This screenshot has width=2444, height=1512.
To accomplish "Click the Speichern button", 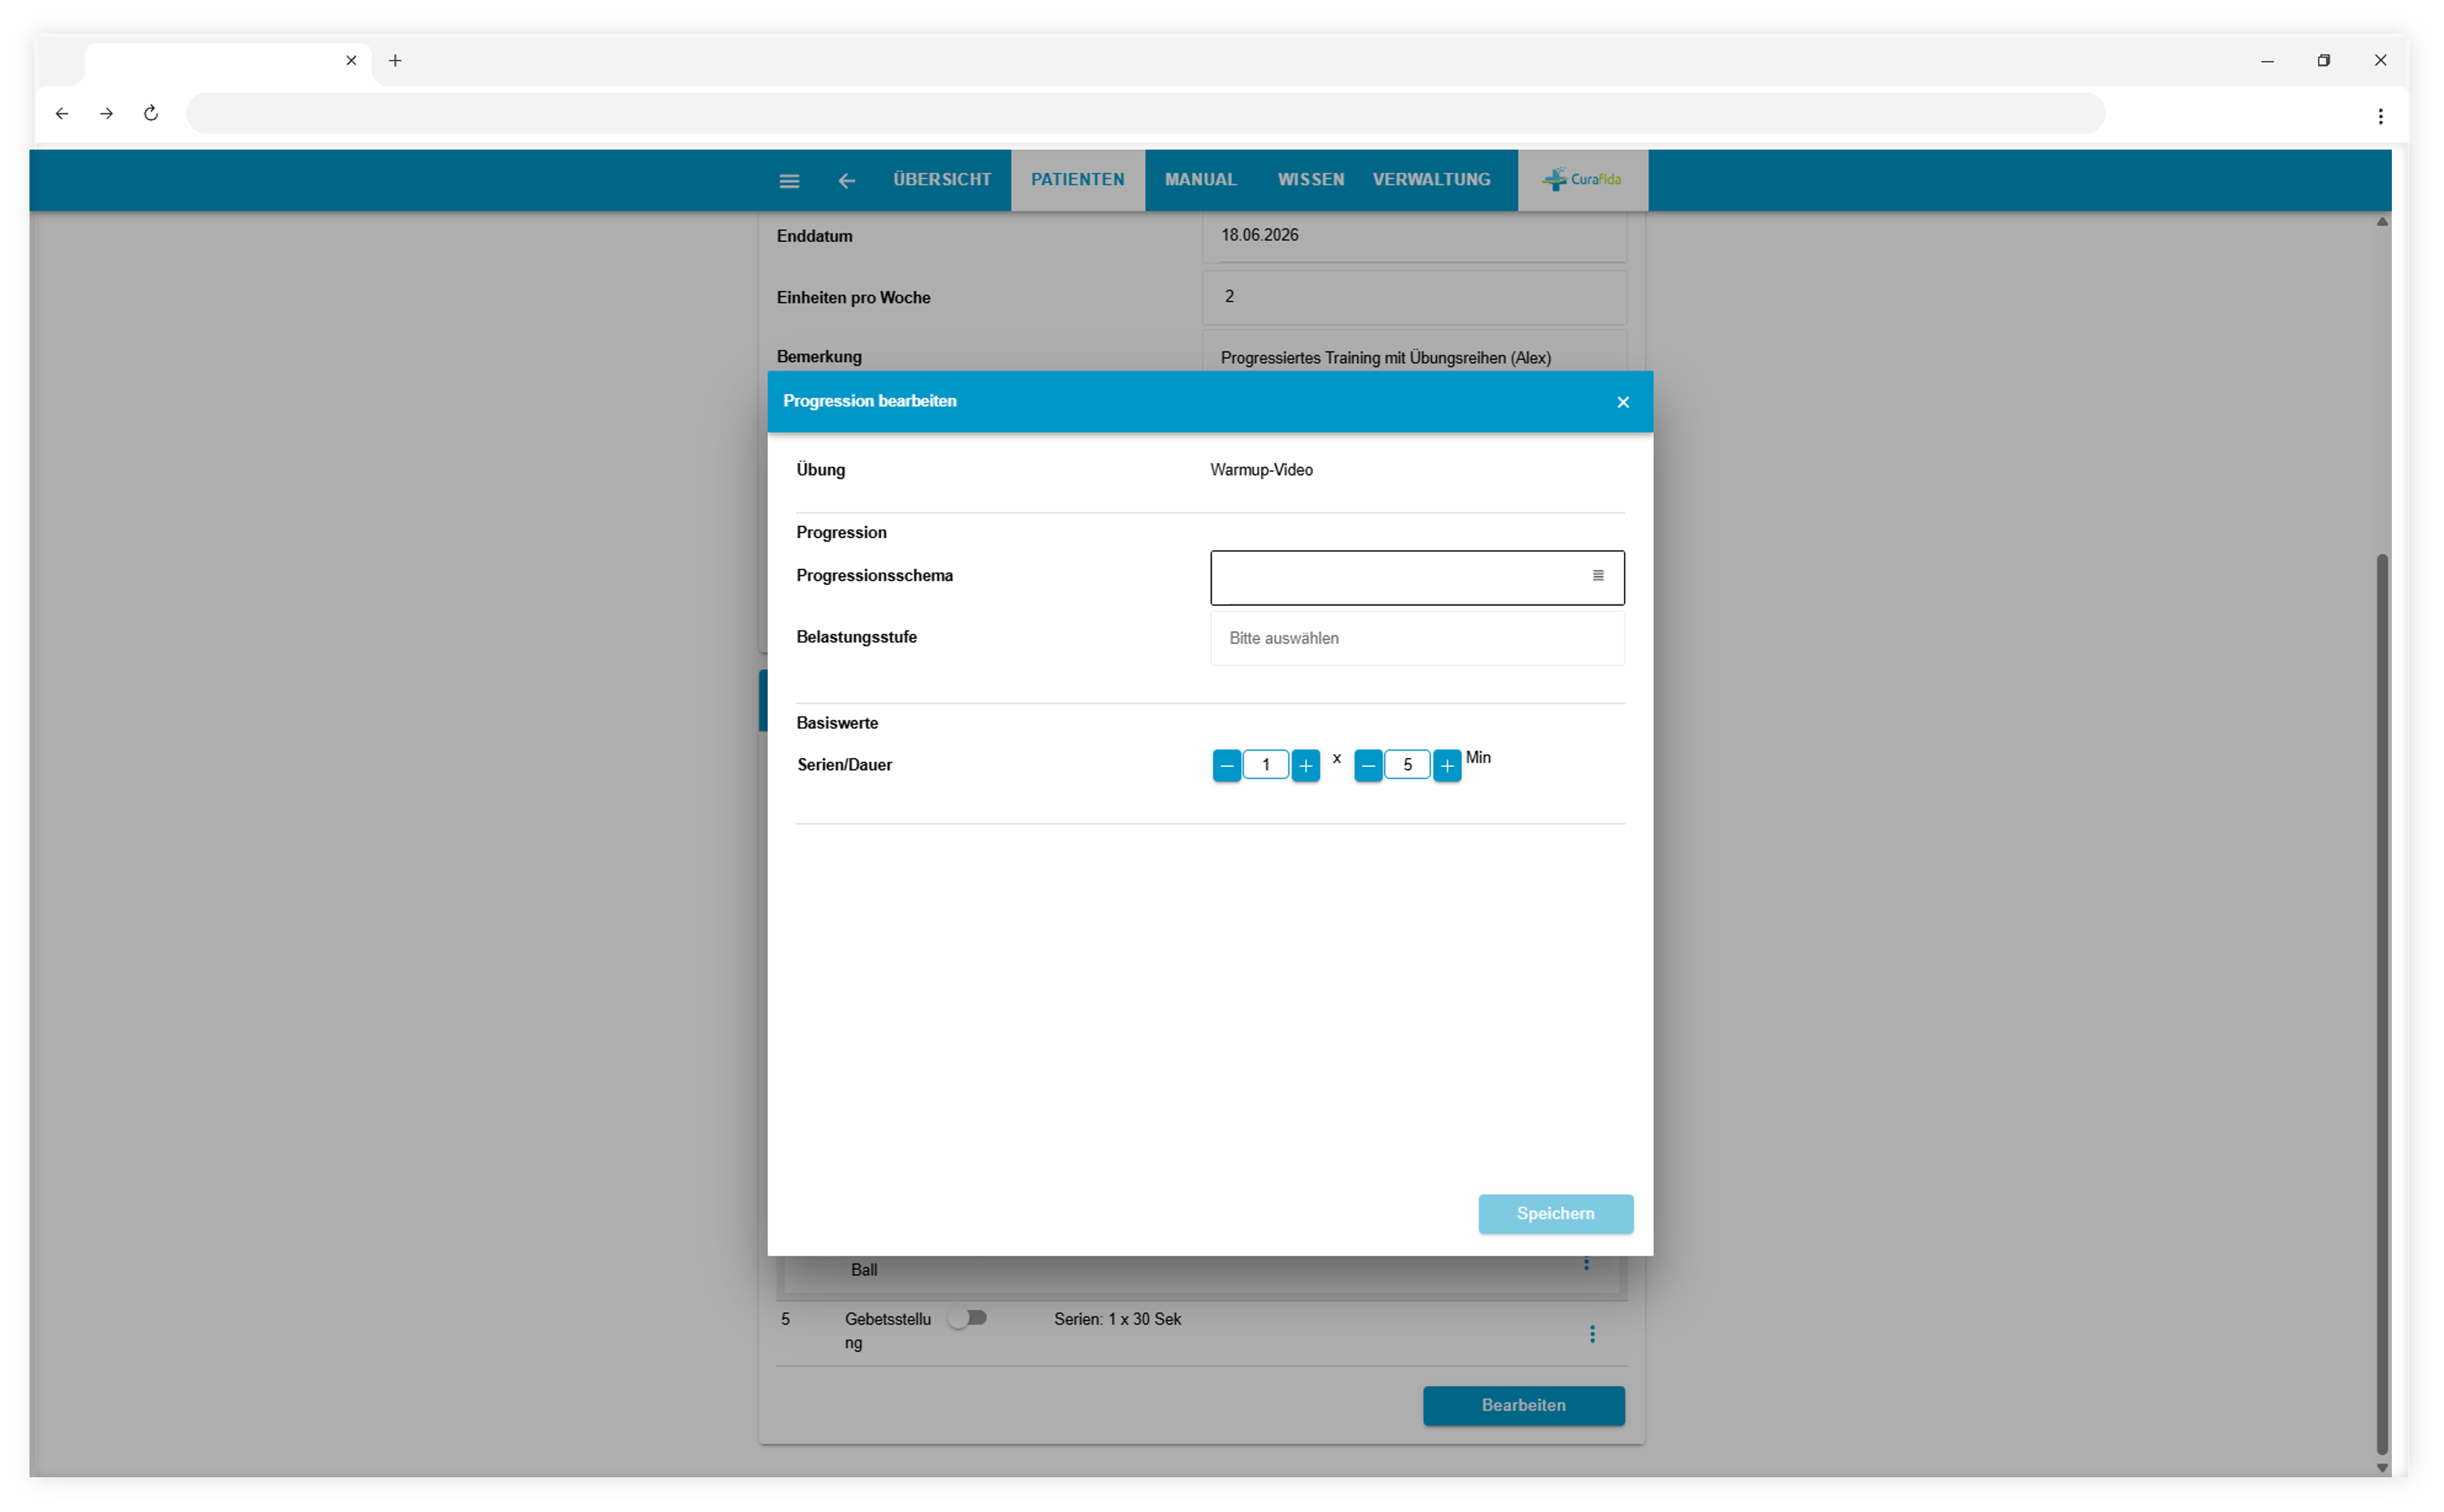I will click(1556, 1214).
